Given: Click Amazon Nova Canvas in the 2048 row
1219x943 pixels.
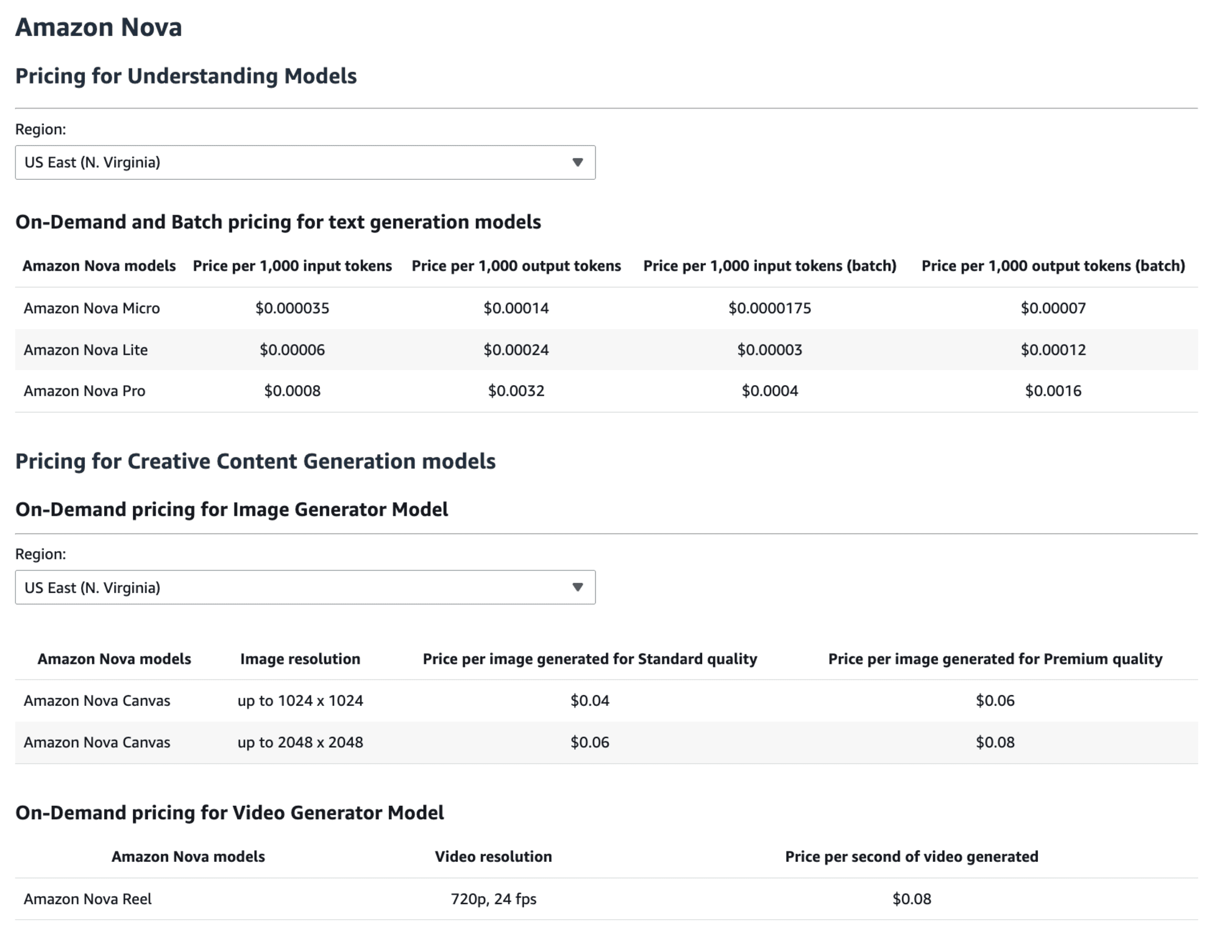Looking at the screenshot, I should click(x=97, y=742).
